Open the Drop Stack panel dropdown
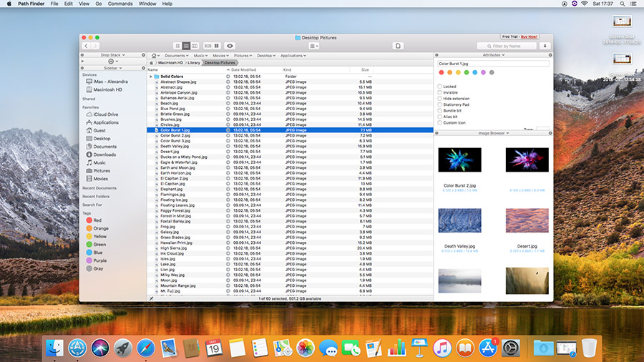The width and height of the screenshot is (644, 362). [x=112, y=55]
